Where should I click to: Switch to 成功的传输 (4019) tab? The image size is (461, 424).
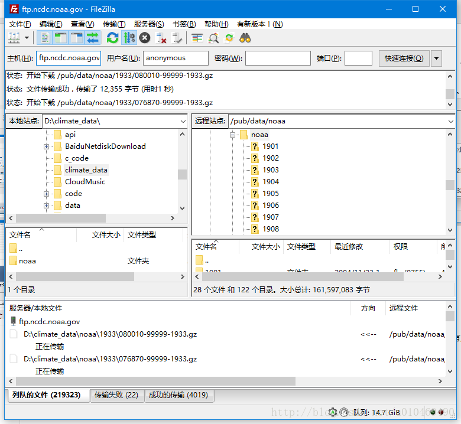tap(178, 395)
